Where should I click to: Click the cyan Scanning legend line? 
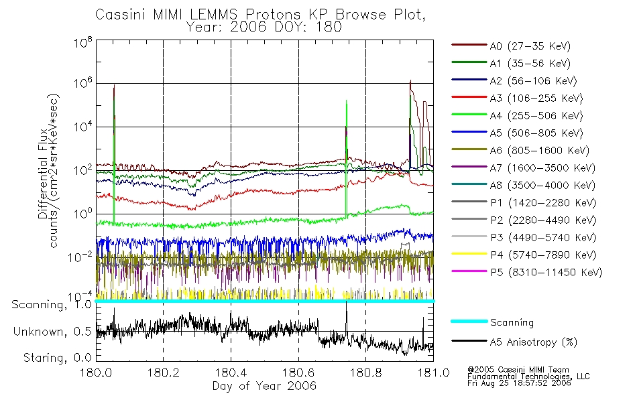[469, 321]
